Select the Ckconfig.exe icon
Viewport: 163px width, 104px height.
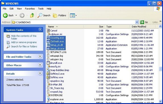point(48,38)
